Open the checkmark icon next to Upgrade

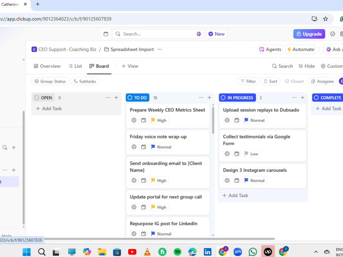[x=332, y=34]
